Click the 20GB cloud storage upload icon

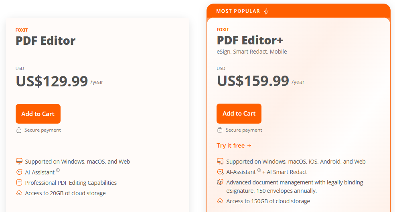(x=19, y=193)
